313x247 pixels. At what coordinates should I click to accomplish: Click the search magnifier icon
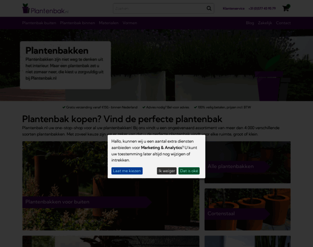tap(209, 8)
